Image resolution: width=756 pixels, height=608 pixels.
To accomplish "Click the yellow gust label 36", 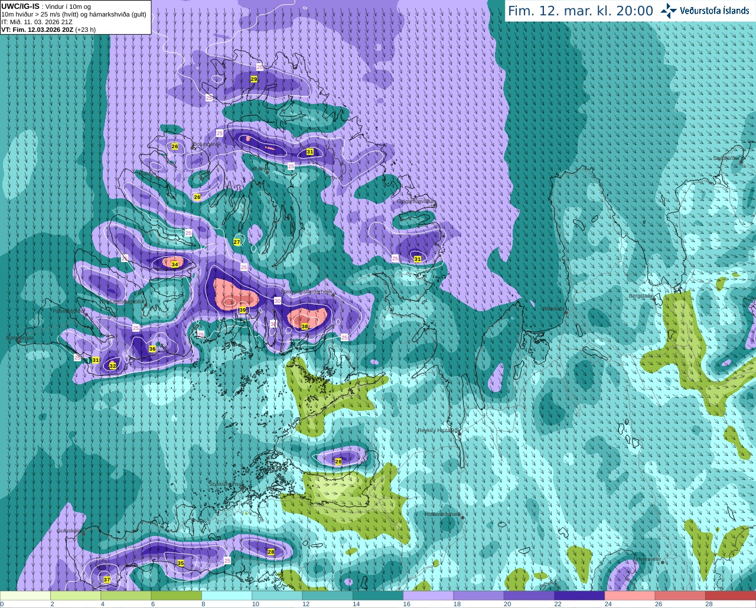I will (x=152, y=349).
